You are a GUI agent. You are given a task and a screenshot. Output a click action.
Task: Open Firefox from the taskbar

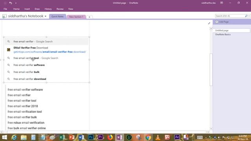pyautogui.click(x=110, y=137)
